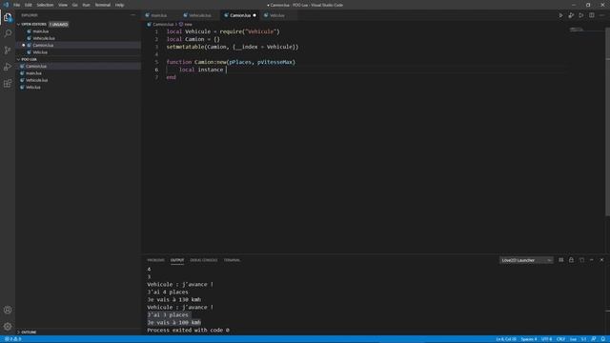Open Explorer panel More Actions ellipsis
This screenshot has width=610, height=343.
click(133, 15)
